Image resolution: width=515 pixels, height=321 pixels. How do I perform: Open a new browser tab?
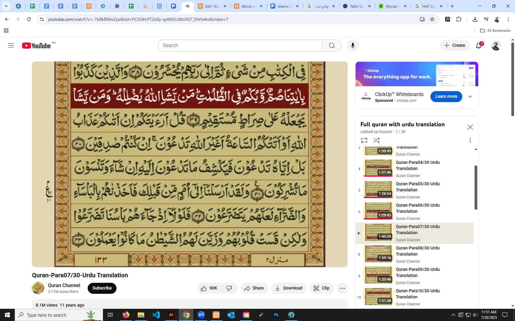(x=452, y=6)
